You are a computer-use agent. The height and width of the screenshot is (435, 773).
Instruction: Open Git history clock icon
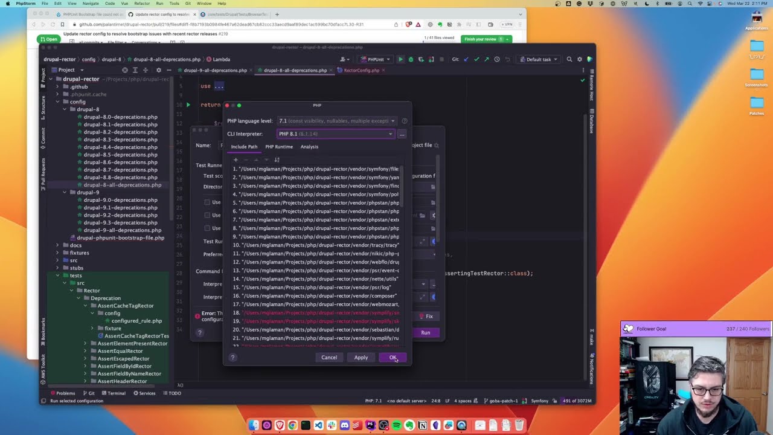click(x=497, y=59)
